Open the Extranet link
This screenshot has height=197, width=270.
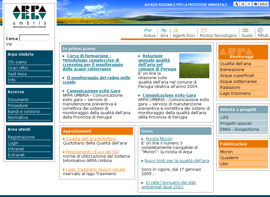point(16,155)
